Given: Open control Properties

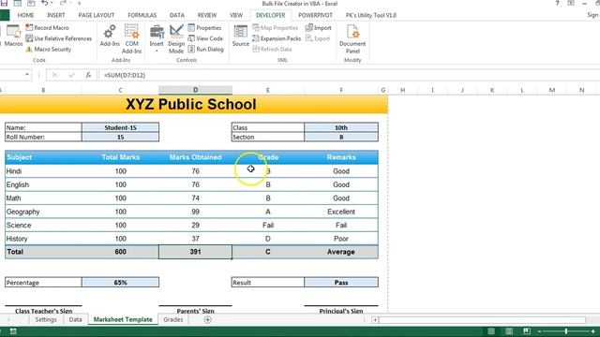Looking at the screenshot, I should click(204, 27).
